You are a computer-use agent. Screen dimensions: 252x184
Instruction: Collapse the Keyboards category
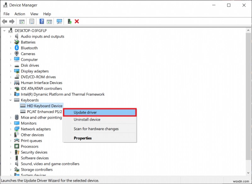pyautogui.click(x=11, y=100)
